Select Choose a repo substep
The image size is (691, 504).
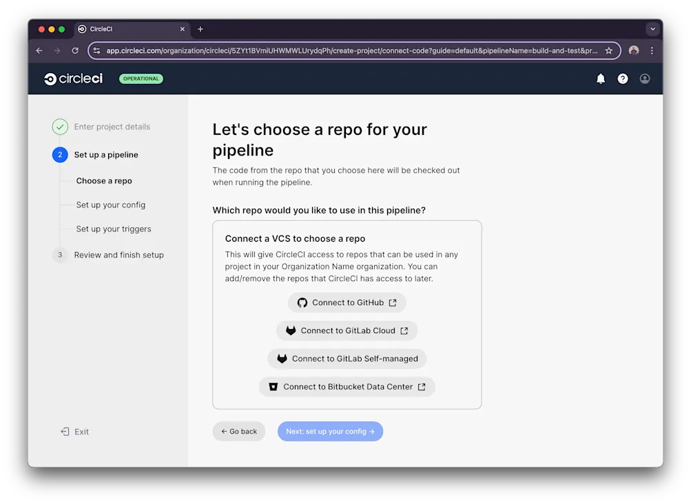pyautogui.click(x=104, y=180)
